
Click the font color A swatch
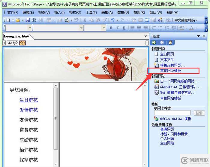tap(192, 28)
